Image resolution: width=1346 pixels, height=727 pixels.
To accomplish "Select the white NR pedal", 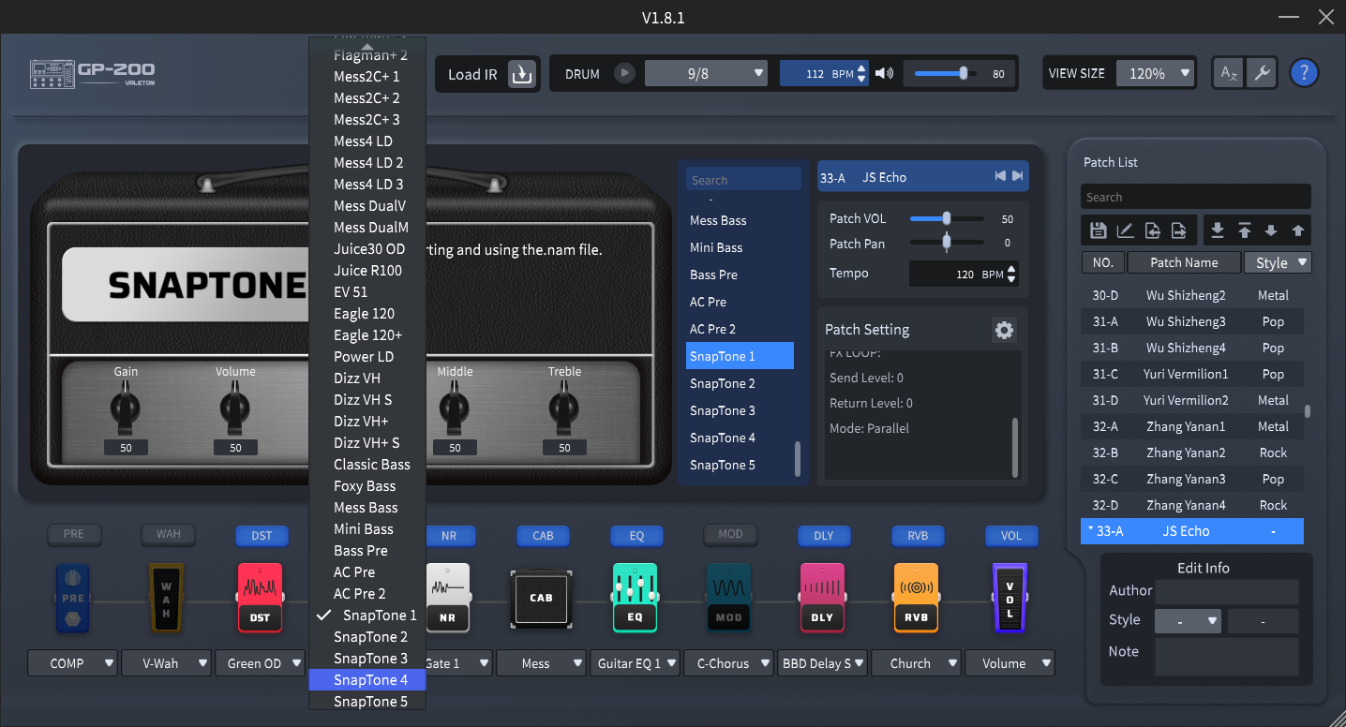I will [448, 598].
